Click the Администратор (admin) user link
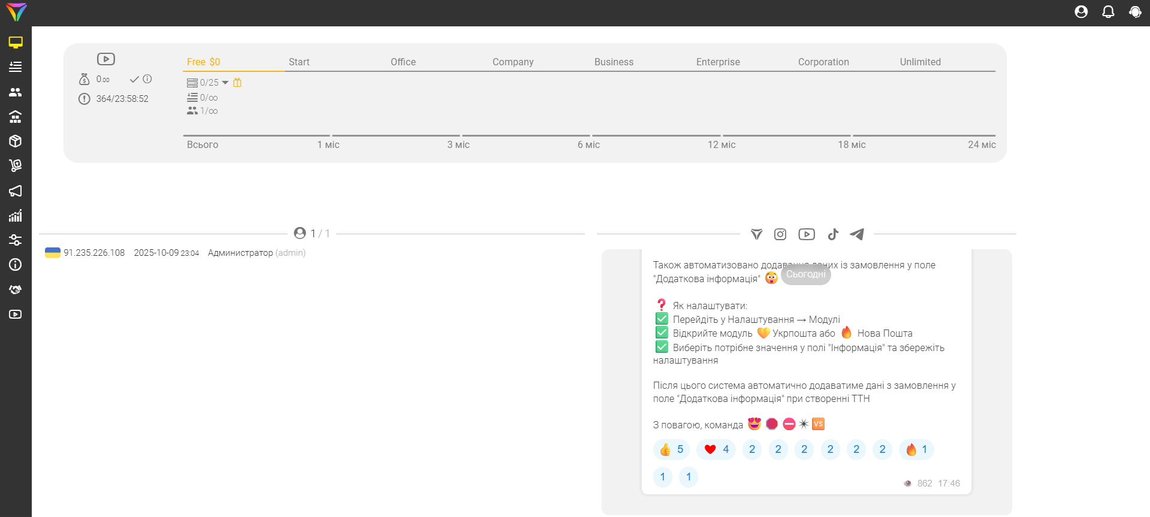This screenshot has width=1150, height=517. pos(256,253)
